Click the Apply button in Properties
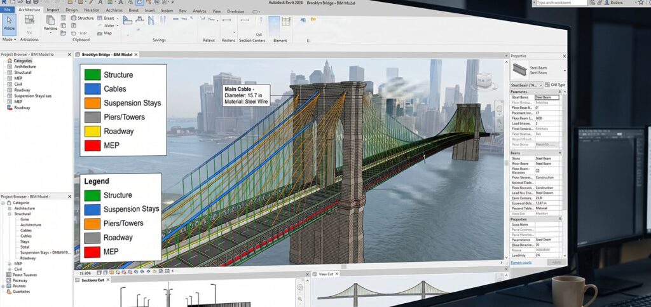This screenshot has width=651, height=307. pos(557,263)
